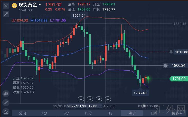Select the 1时 timeframe tab
This screenshot has height=117, width=188.
(110, 113)
